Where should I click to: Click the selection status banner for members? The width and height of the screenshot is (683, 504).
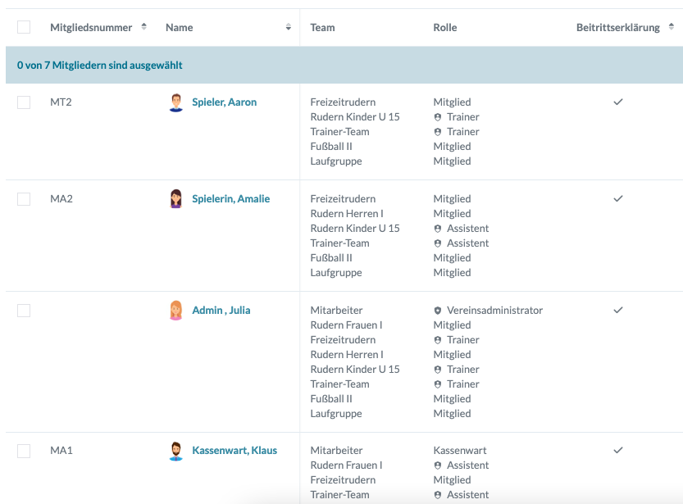coord(99,65)
